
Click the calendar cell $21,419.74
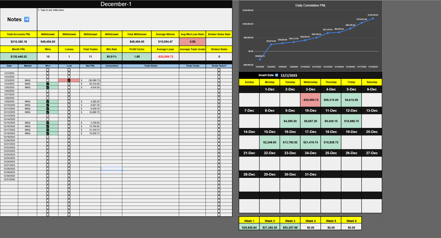(x=311, y=142)
